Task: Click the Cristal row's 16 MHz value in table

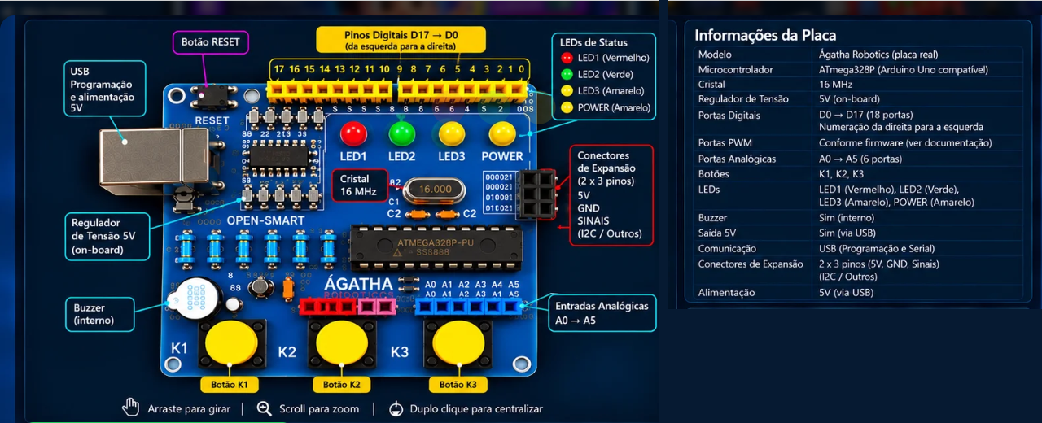Action: (835, 85)
